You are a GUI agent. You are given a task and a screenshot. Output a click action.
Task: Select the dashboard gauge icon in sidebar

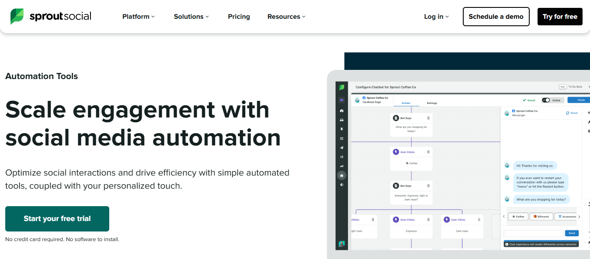tap(342, 111)
